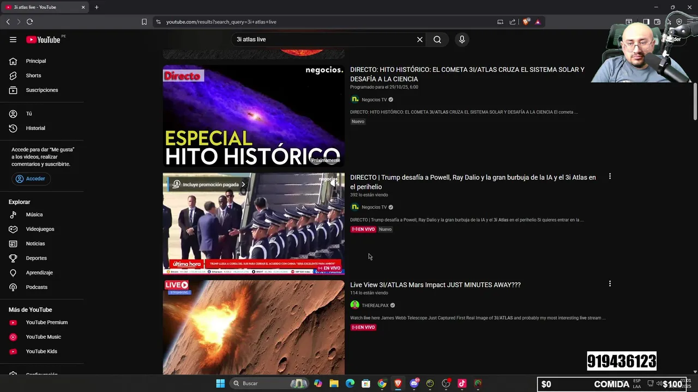Open more options for the Trump desafía video
698x392 pixels.
610,176
